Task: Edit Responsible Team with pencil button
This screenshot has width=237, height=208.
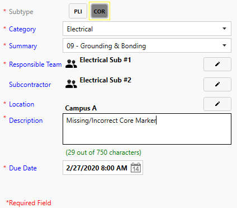Action: tap(217, 64)
